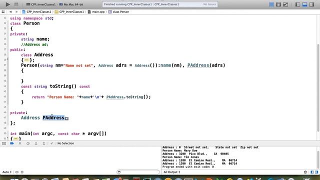This screenshot has height=180, width=320.
Task: Click the No Issues status indicator
Action: [x=209, y=4]
